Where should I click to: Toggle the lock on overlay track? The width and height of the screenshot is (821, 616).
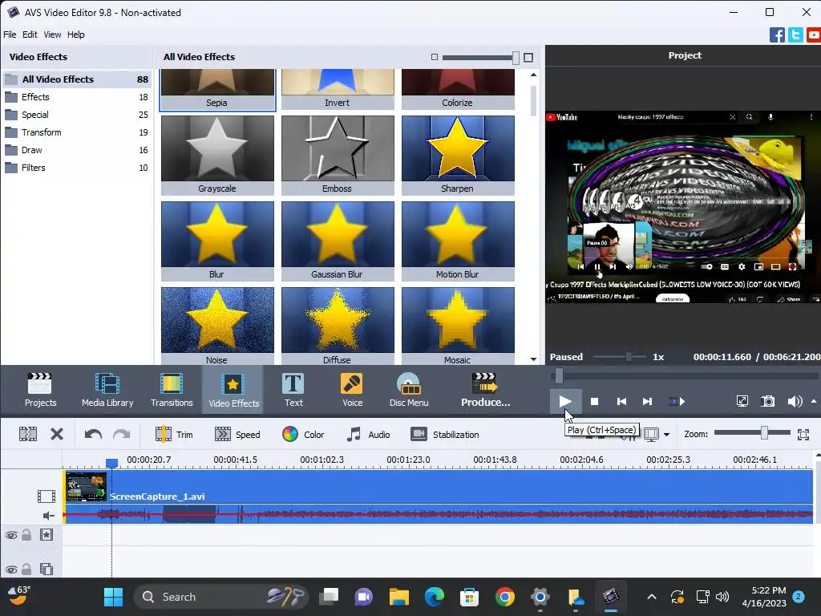26,569
